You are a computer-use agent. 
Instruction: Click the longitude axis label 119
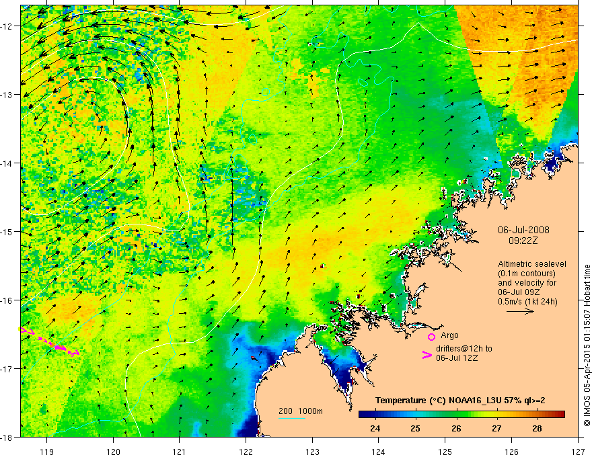coord(47,452)
